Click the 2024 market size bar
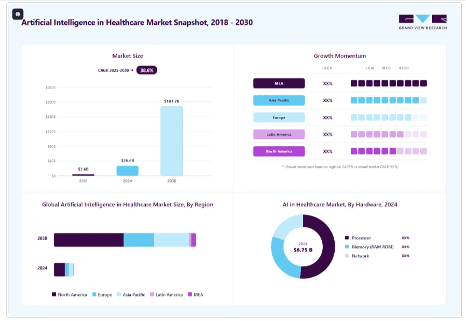This screenshot has height=321, width=466. click(x=128, y=171)
